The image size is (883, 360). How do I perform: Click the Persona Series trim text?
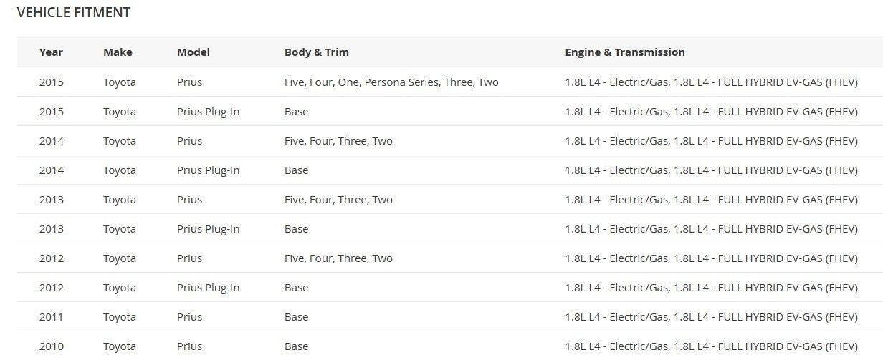pos(402,82)
